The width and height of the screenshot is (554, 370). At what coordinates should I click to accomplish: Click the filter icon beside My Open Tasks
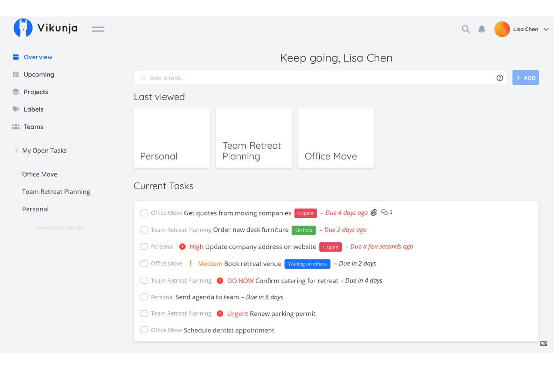[16, 151]
